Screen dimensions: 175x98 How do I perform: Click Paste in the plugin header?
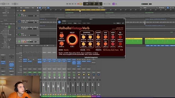click(79, 23)
